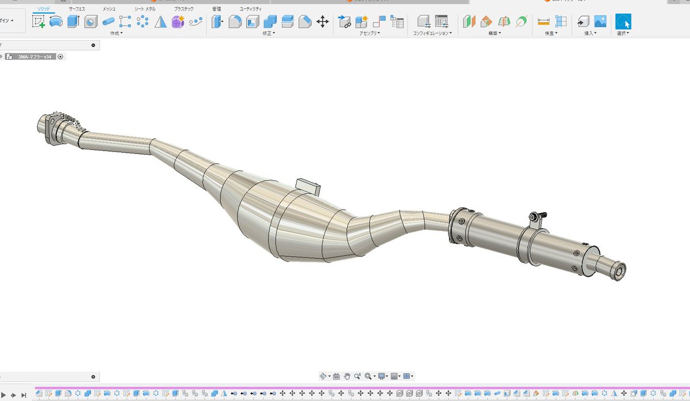Select the Shell tool icon

[x=252, y=22]
